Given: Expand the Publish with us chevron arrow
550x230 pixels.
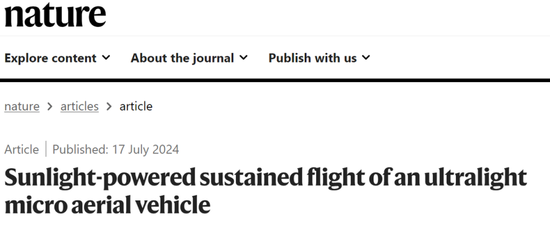Looking at the screenshot, I should (x=366, y=58).
